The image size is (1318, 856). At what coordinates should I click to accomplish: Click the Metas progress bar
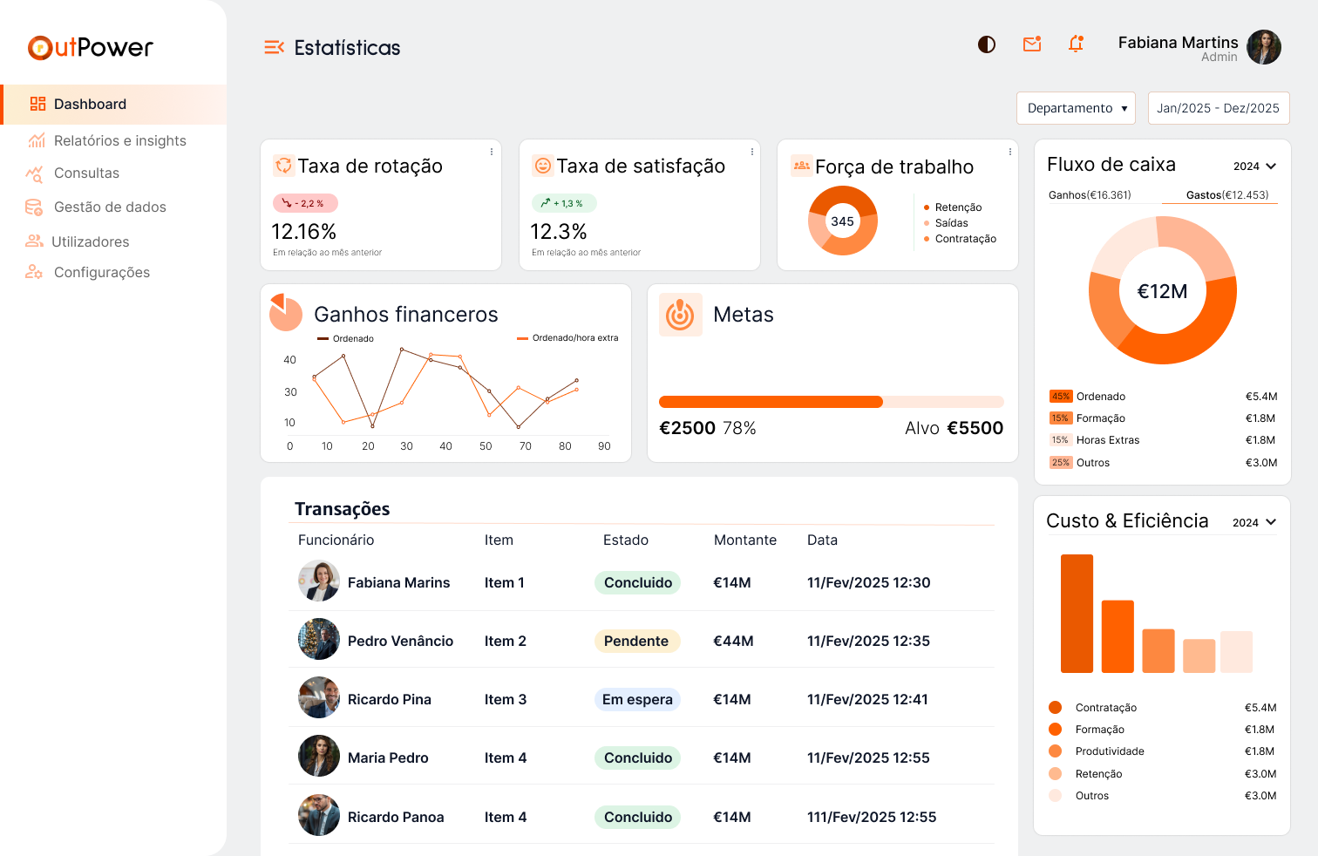point(831,402)
